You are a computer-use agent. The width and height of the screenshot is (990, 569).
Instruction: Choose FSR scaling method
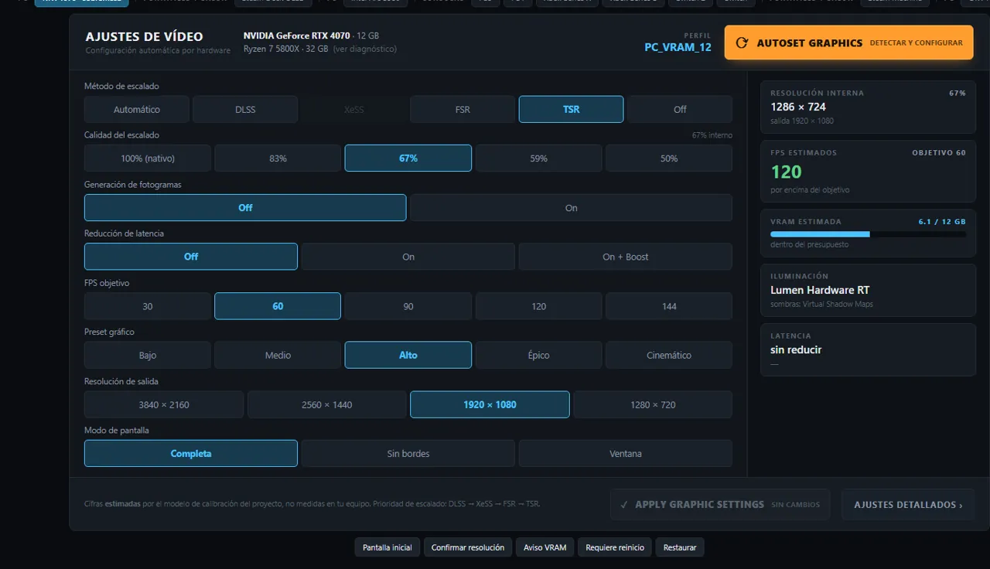pyautogui.click(x=463, y=110)
